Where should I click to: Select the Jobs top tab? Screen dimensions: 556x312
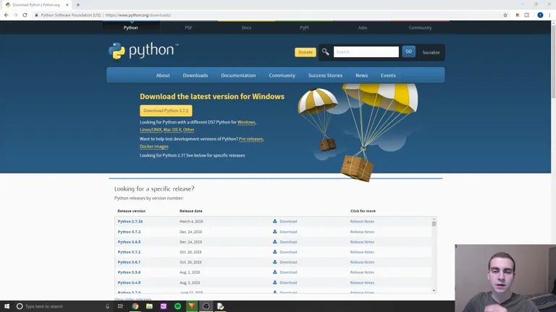(x=363, y=27)
